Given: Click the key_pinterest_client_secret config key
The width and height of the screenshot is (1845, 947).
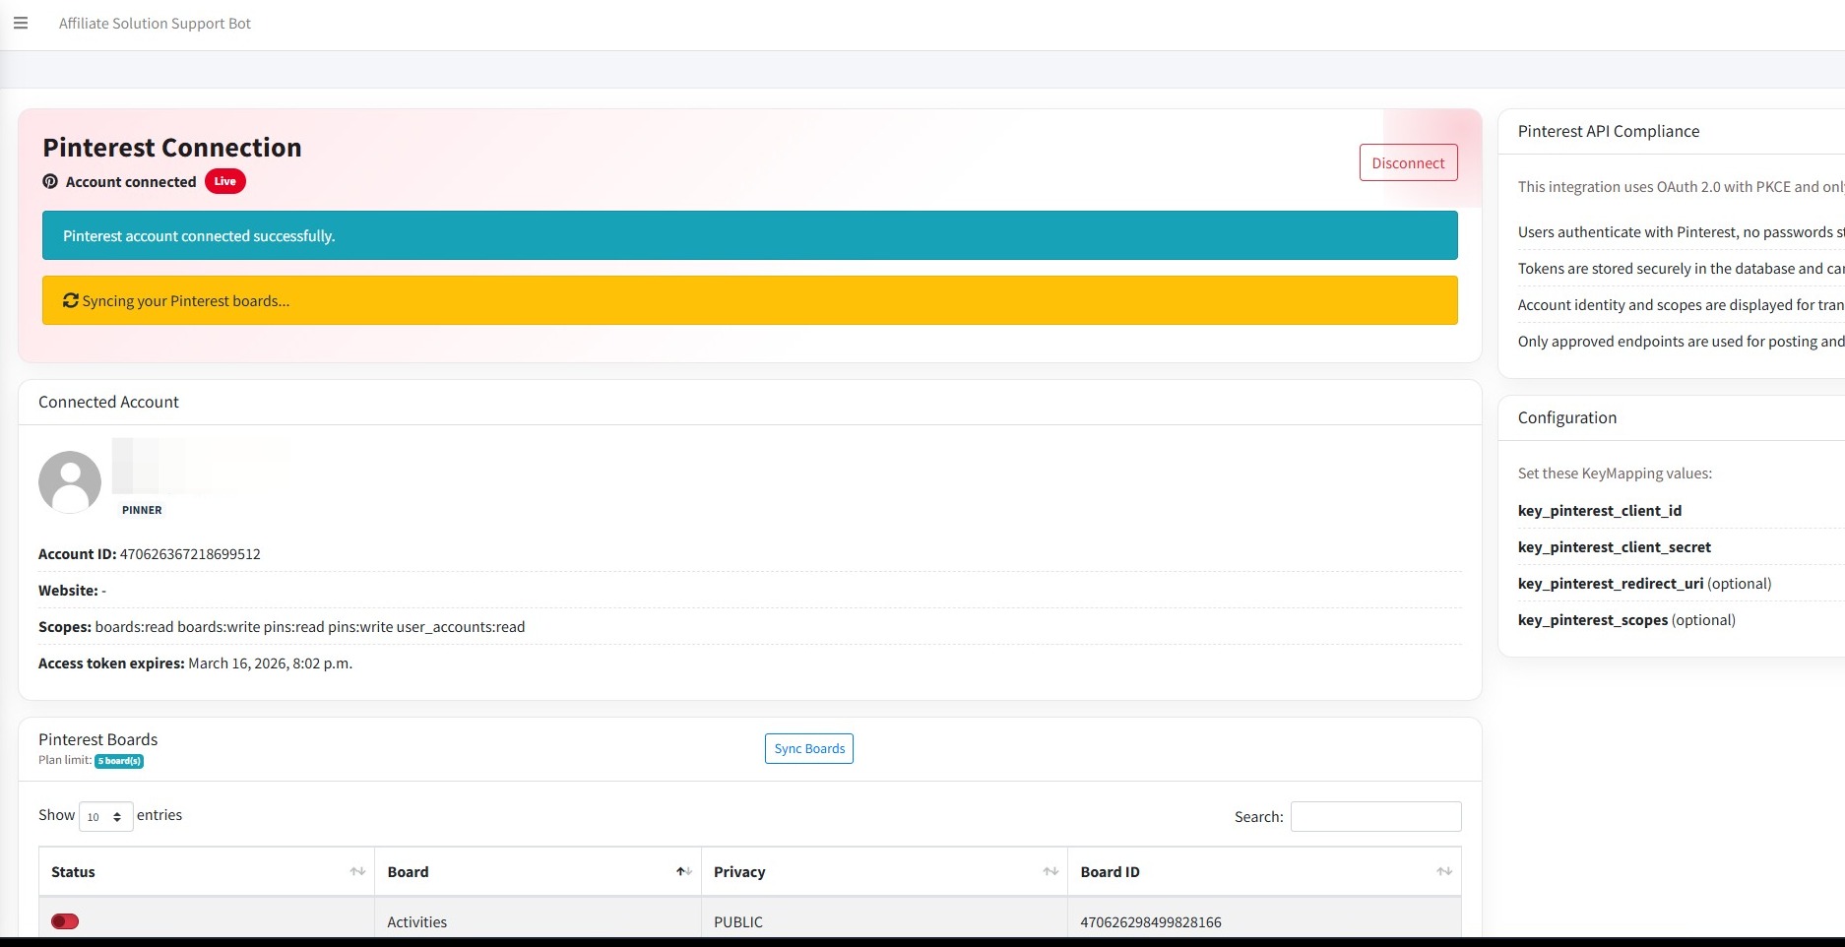Looking at the screenshot, I should pos(1615,547).
